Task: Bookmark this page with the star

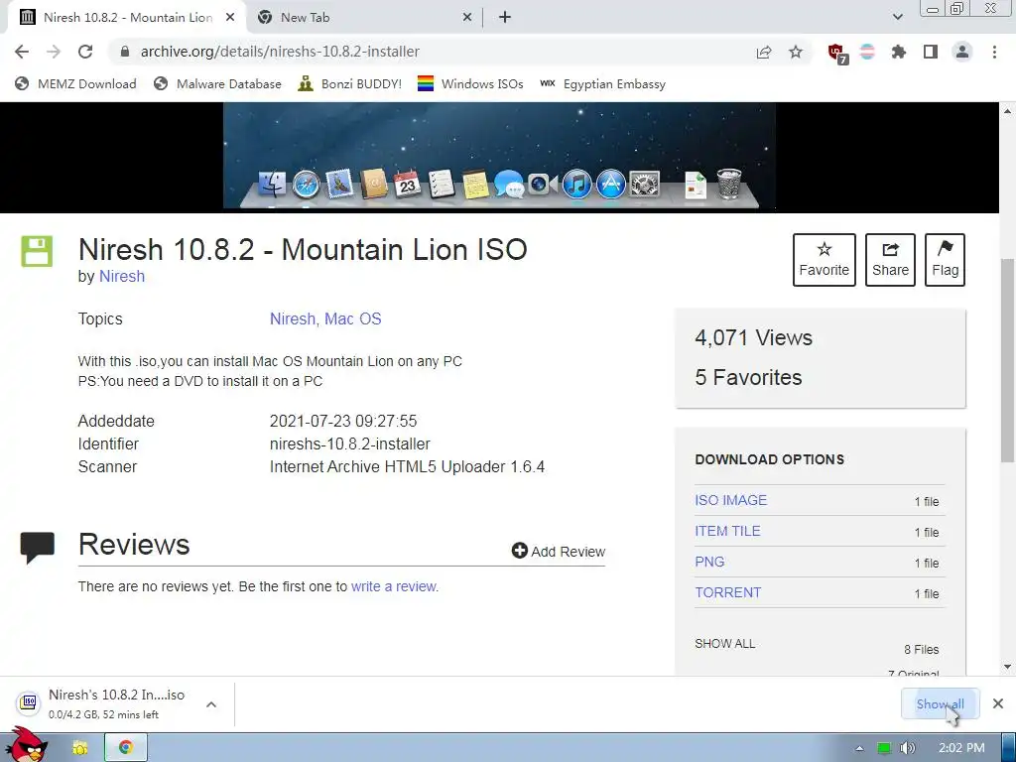Action: tap(796, 52)
